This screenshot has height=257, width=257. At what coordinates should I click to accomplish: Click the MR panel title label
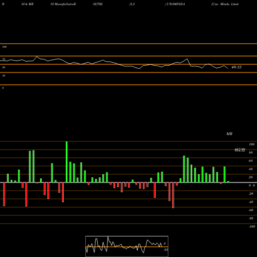[x=229, y=134]
